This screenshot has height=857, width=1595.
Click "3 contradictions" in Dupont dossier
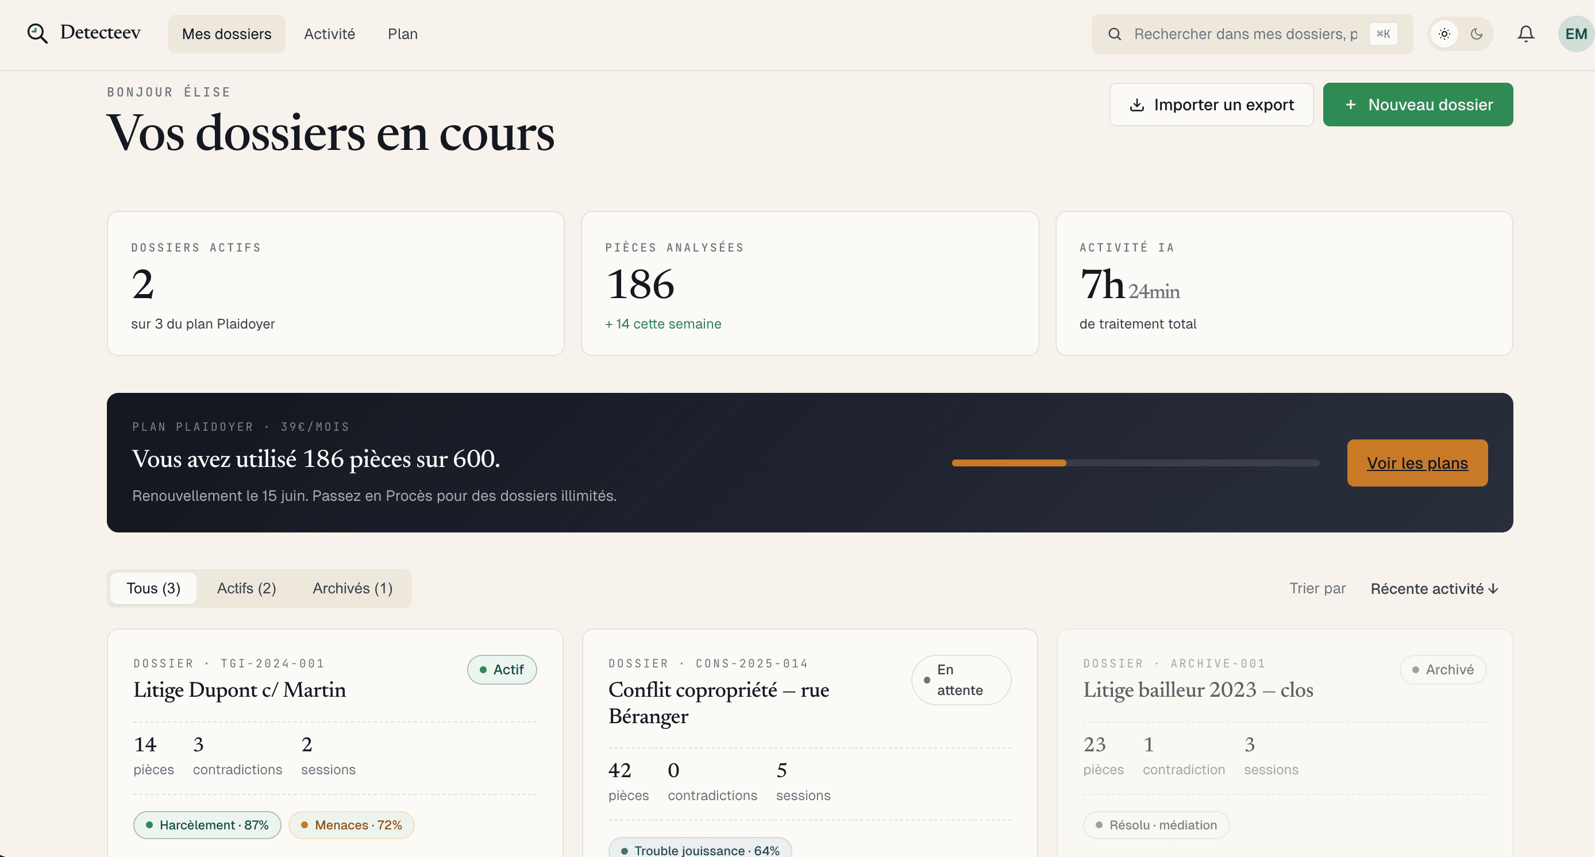[238, 755]
